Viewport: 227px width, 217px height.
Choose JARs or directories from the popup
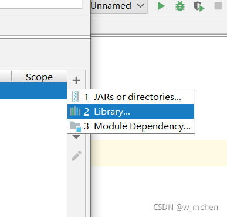[x=131, y=97]
